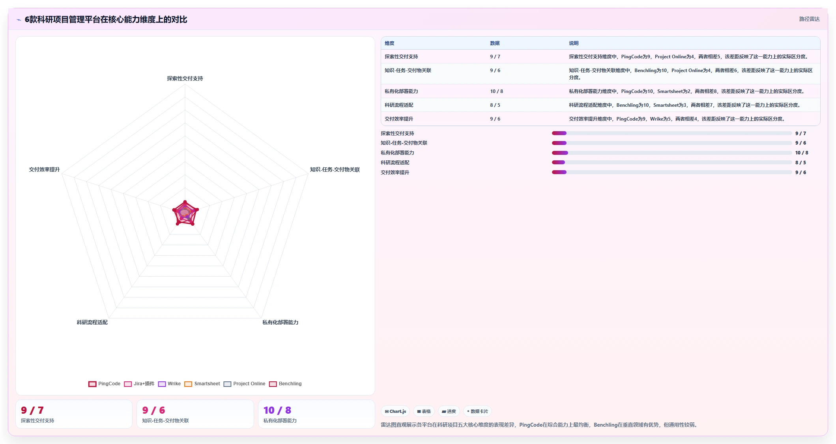Click the 表格 tag
836x444 pixels.
click(424, 411)
